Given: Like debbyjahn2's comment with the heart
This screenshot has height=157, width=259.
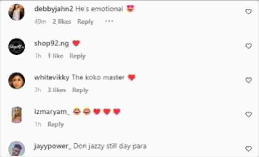Looking at the screenshot, I should point(249,12).
